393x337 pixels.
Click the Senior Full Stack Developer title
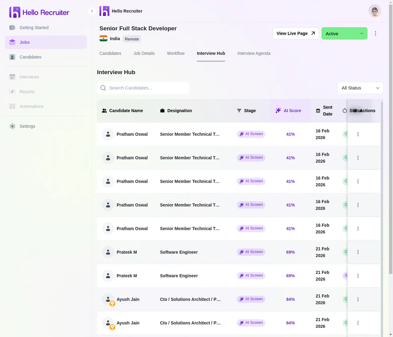coord(138,28)
